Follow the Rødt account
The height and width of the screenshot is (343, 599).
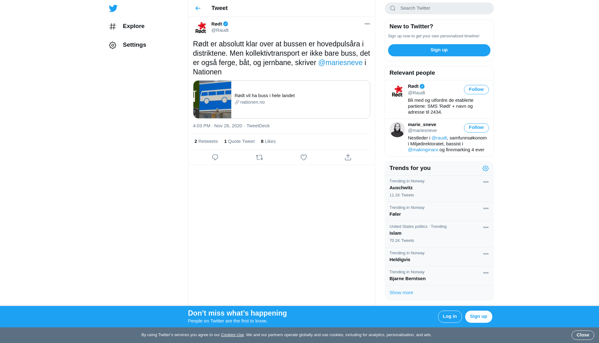click(x=476, y=90)
